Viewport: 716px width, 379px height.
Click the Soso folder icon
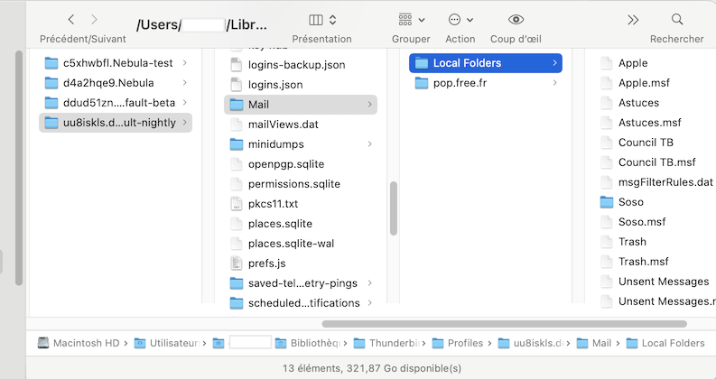pyautogui.click(x=607, y=202)
